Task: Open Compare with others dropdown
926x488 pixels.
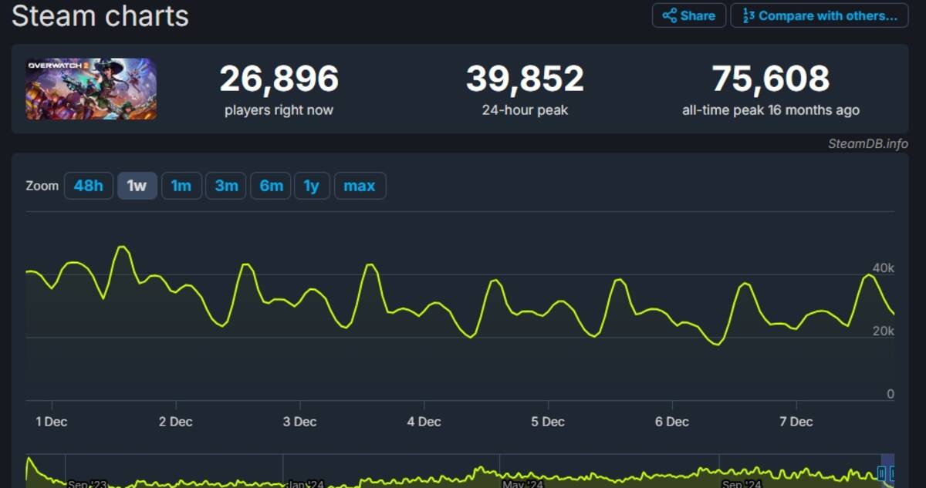Action: pos(820,15)
